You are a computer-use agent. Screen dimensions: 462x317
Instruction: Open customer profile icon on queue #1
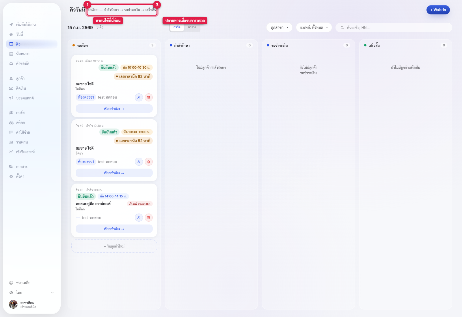[139, 97]
